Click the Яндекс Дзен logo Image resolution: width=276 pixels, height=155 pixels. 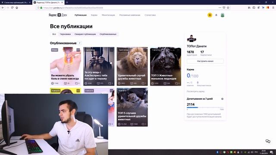point(58,15)
